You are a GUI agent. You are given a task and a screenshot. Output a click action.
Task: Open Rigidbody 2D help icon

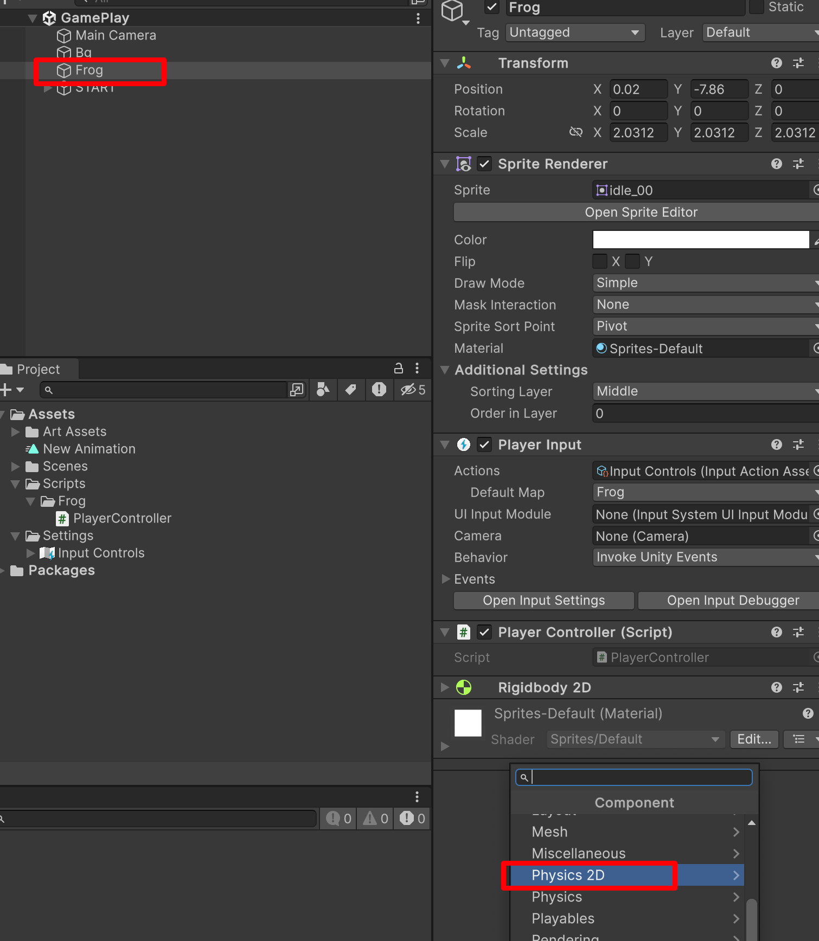click(x=777, y=687)
